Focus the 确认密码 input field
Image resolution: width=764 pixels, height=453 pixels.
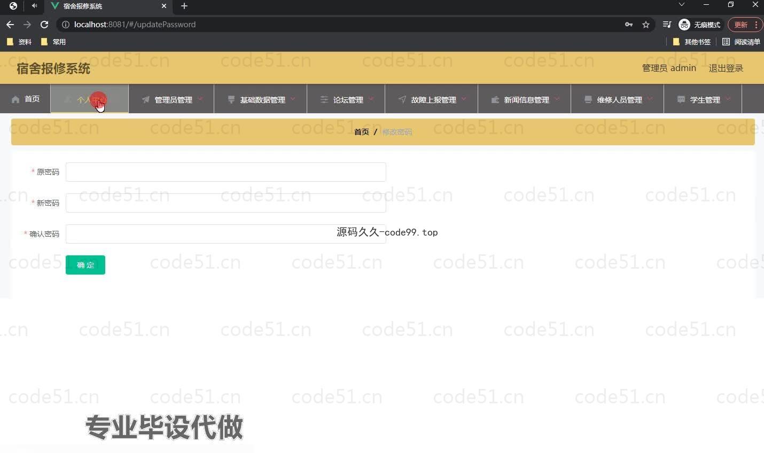pos(225,234)
